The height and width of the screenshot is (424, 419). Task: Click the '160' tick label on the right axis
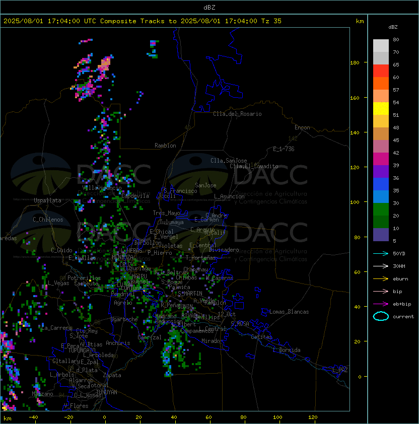pyautogui.click(x=355, y=98)
